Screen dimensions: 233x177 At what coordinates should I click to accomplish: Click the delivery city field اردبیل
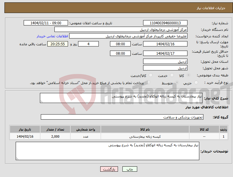tap(165, 68)
